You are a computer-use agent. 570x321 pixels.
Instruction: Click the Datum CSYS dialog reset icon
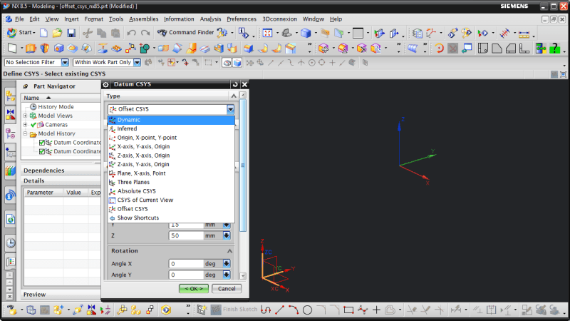[234, 84]
